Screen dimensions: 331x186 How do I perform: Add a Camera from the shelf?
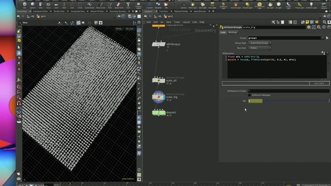click(184, 5)
